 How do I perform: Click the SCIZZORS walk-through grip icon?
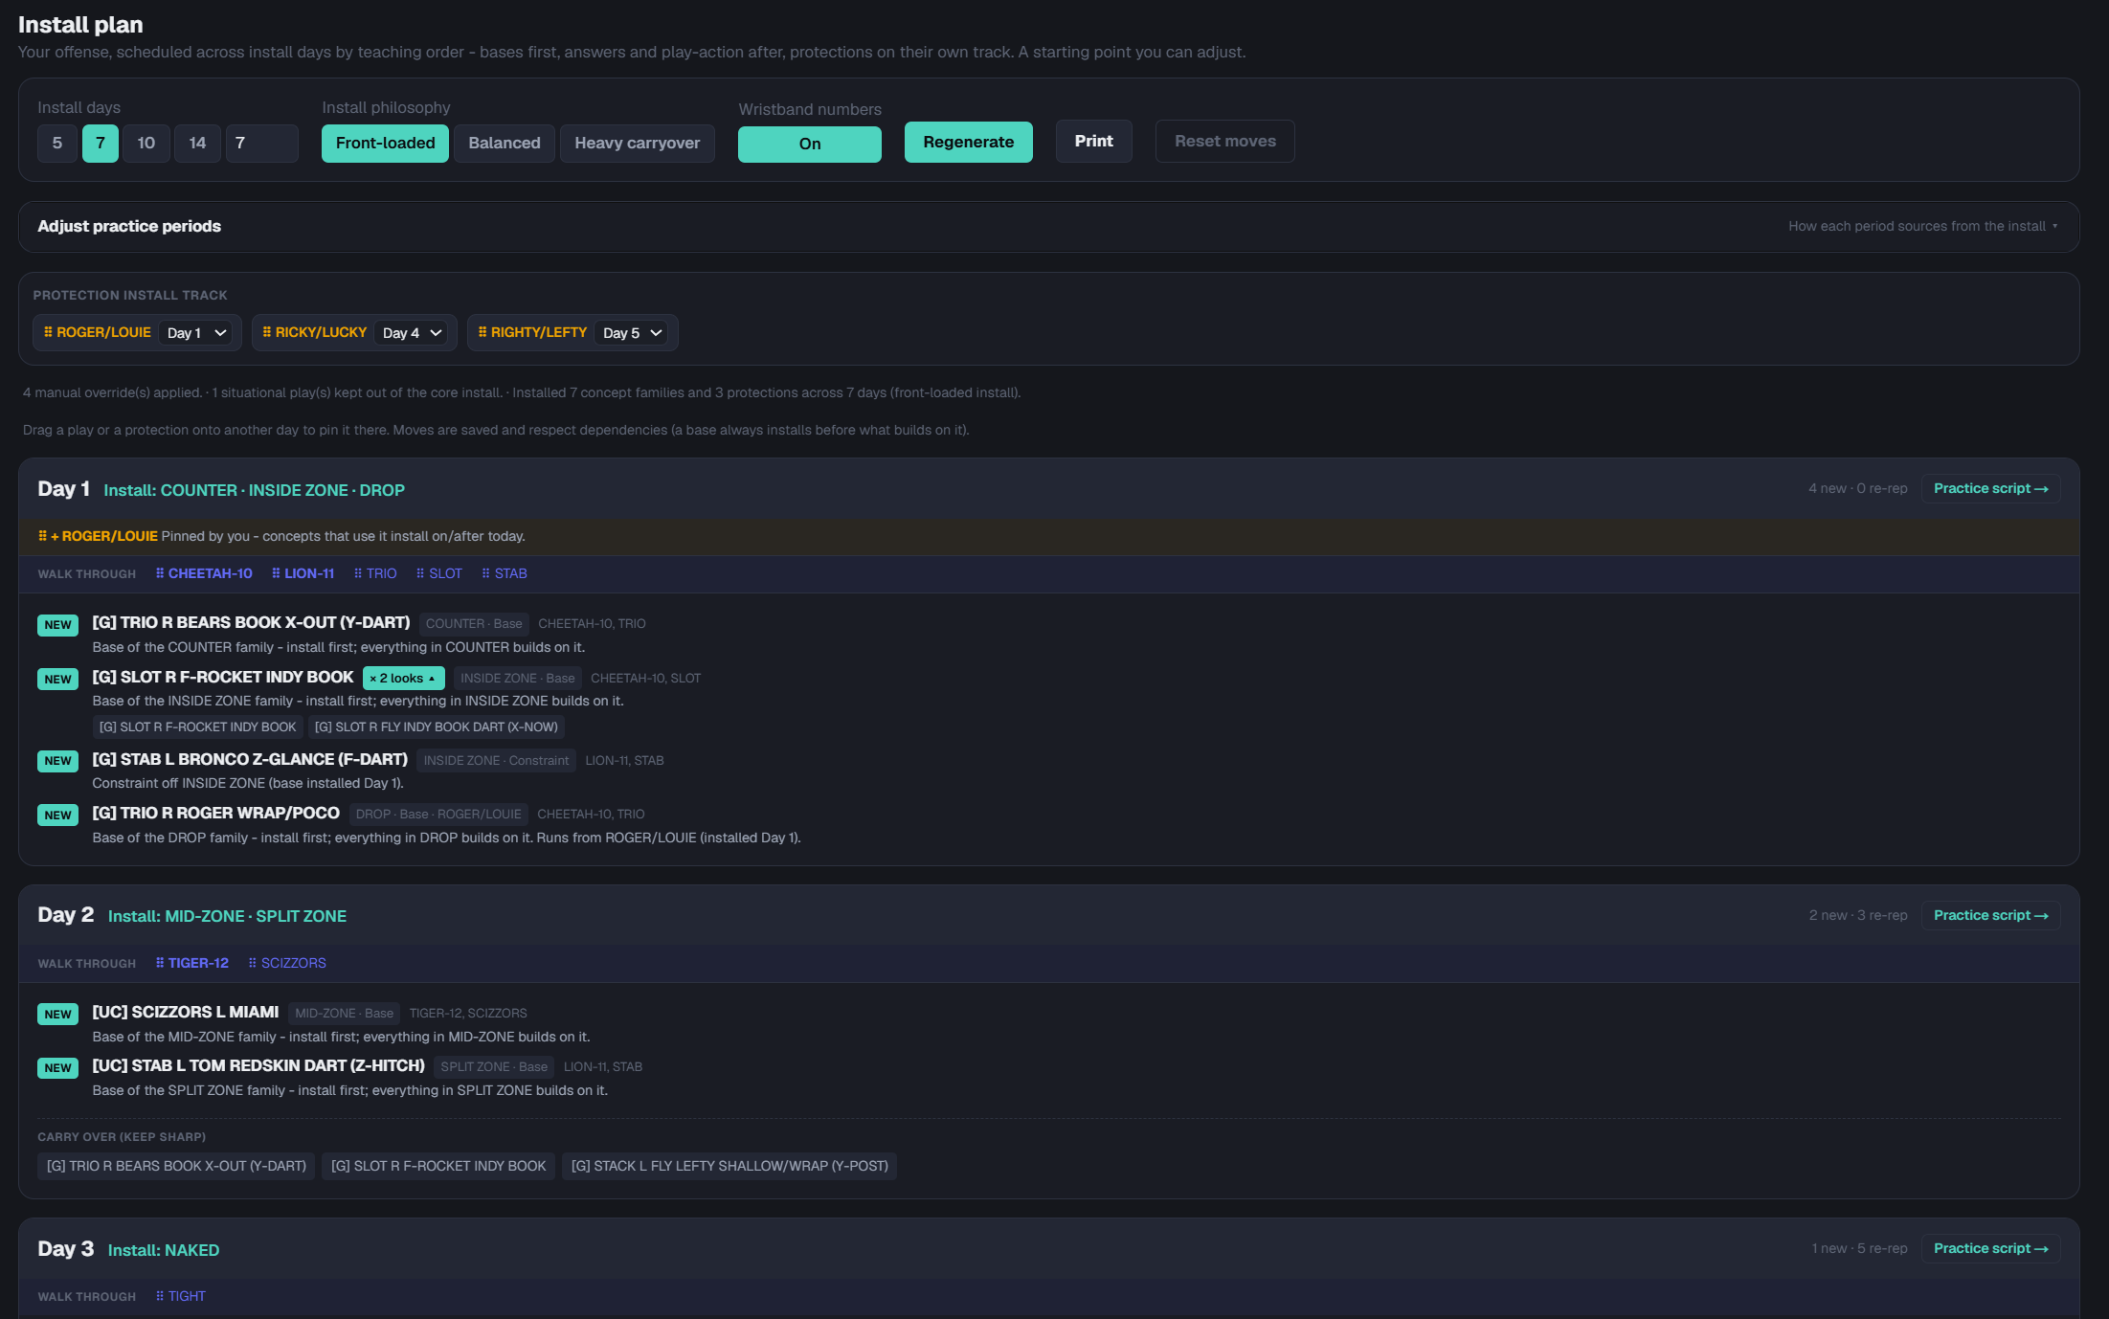point(253,963)
